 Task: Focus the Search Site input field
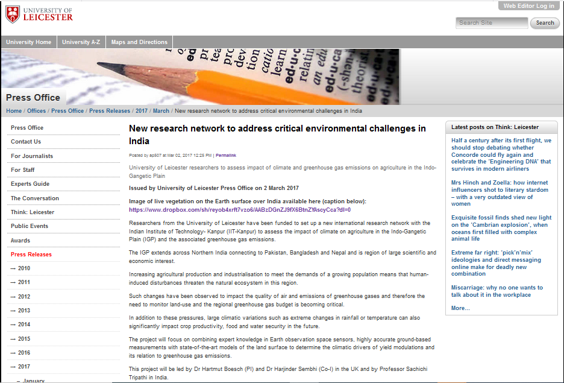pyautogui.click(x=491, y=23)
